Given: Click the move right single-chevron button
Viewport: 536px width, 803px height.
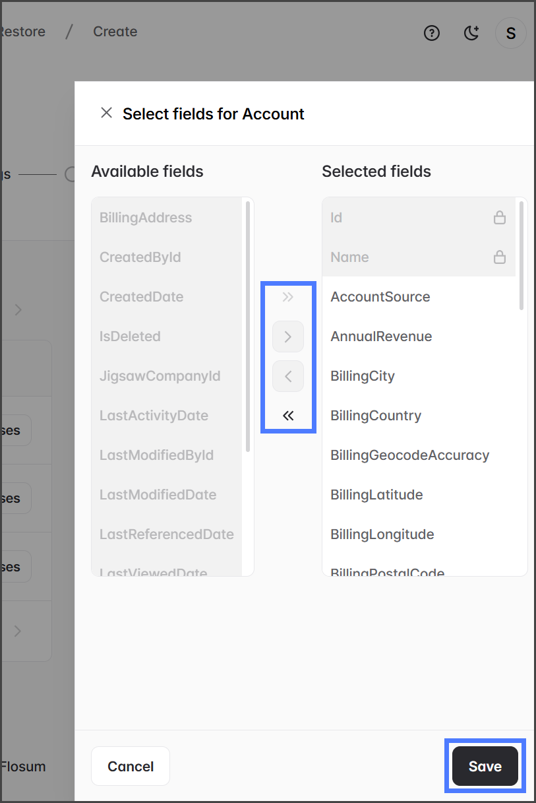Looking at the screenshot, I should point(288,337).
